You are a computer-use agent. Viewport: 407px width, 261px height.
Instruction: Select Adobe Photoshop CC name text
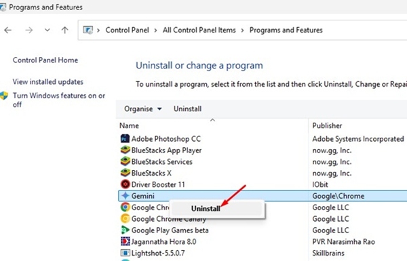[x=166, y=139]
